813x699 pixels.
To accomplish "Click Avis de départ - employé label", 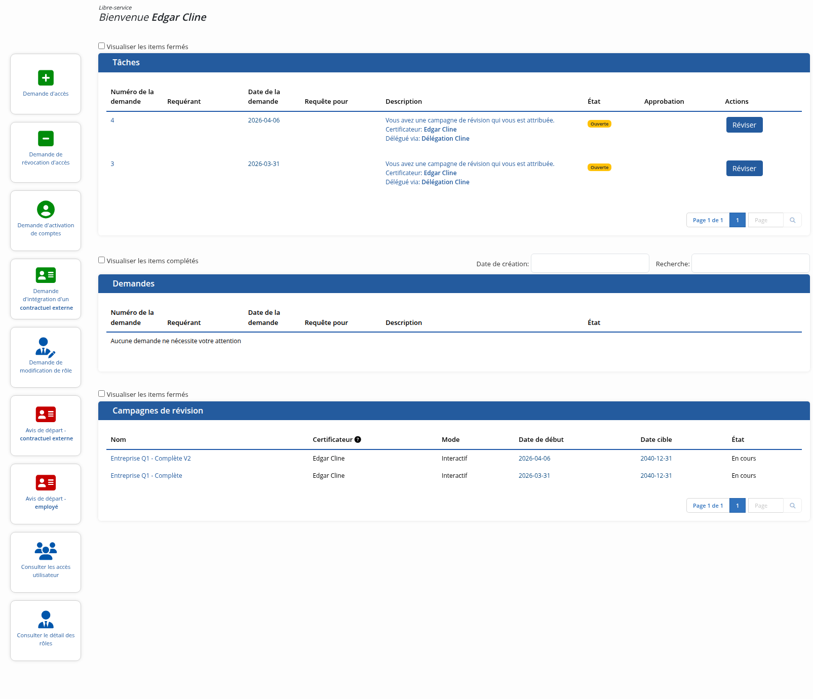I will pos(46,503).
